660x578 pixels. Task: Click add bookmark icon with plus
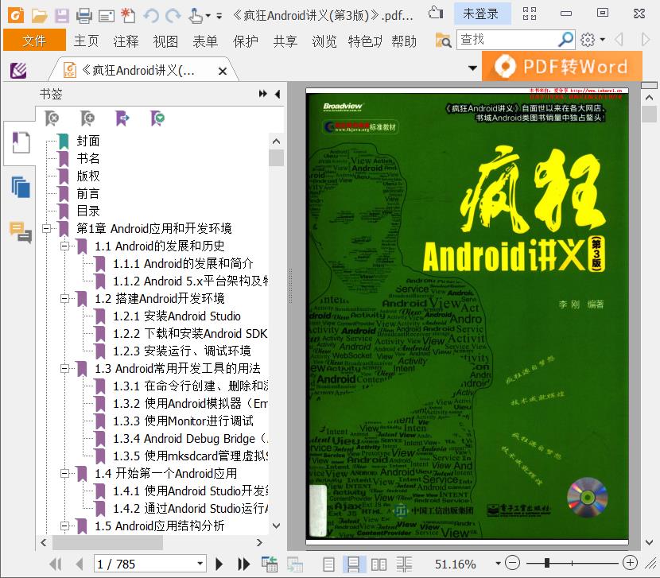coord(87,118)
